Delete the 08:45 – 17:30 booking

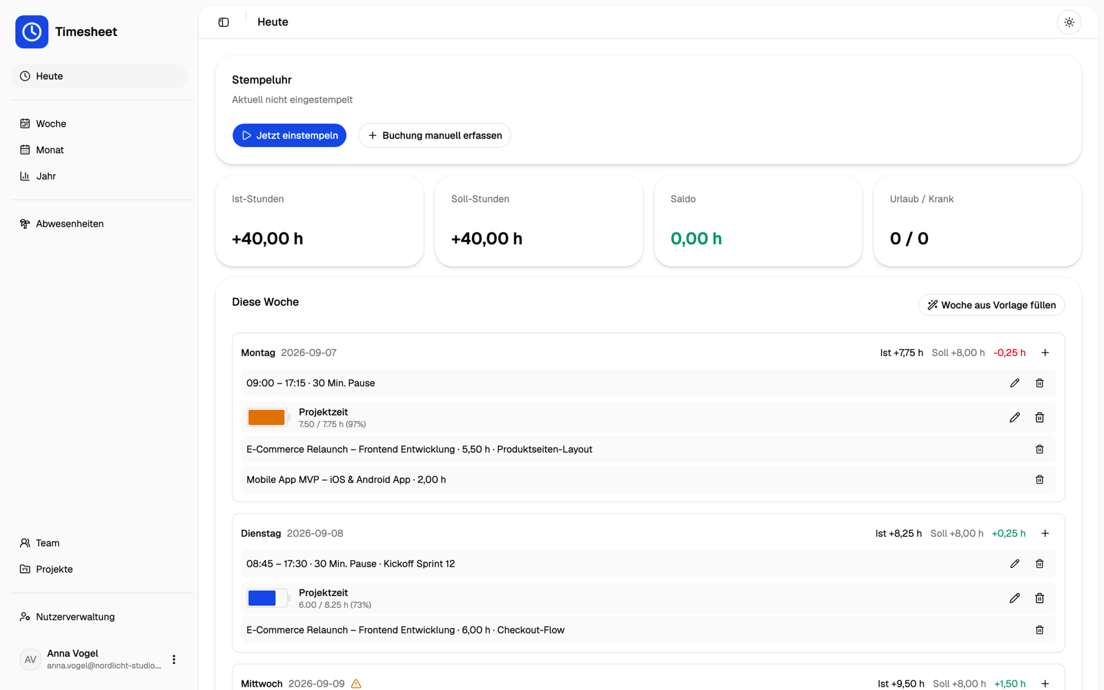tap(1040, 564)
